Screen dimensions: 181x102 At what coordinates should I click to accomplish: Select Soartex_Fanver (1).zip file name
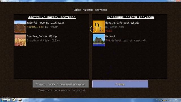[x=42, y=36]
